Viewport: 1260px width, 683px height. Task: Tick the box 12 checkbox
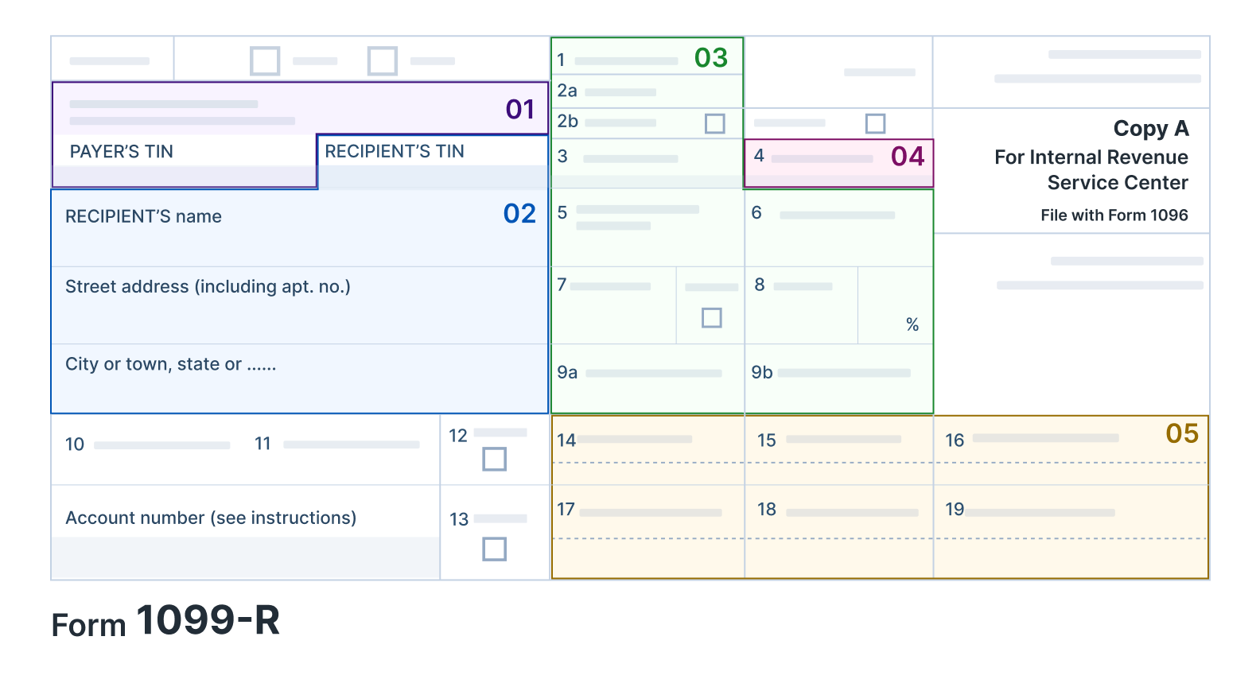495,459
